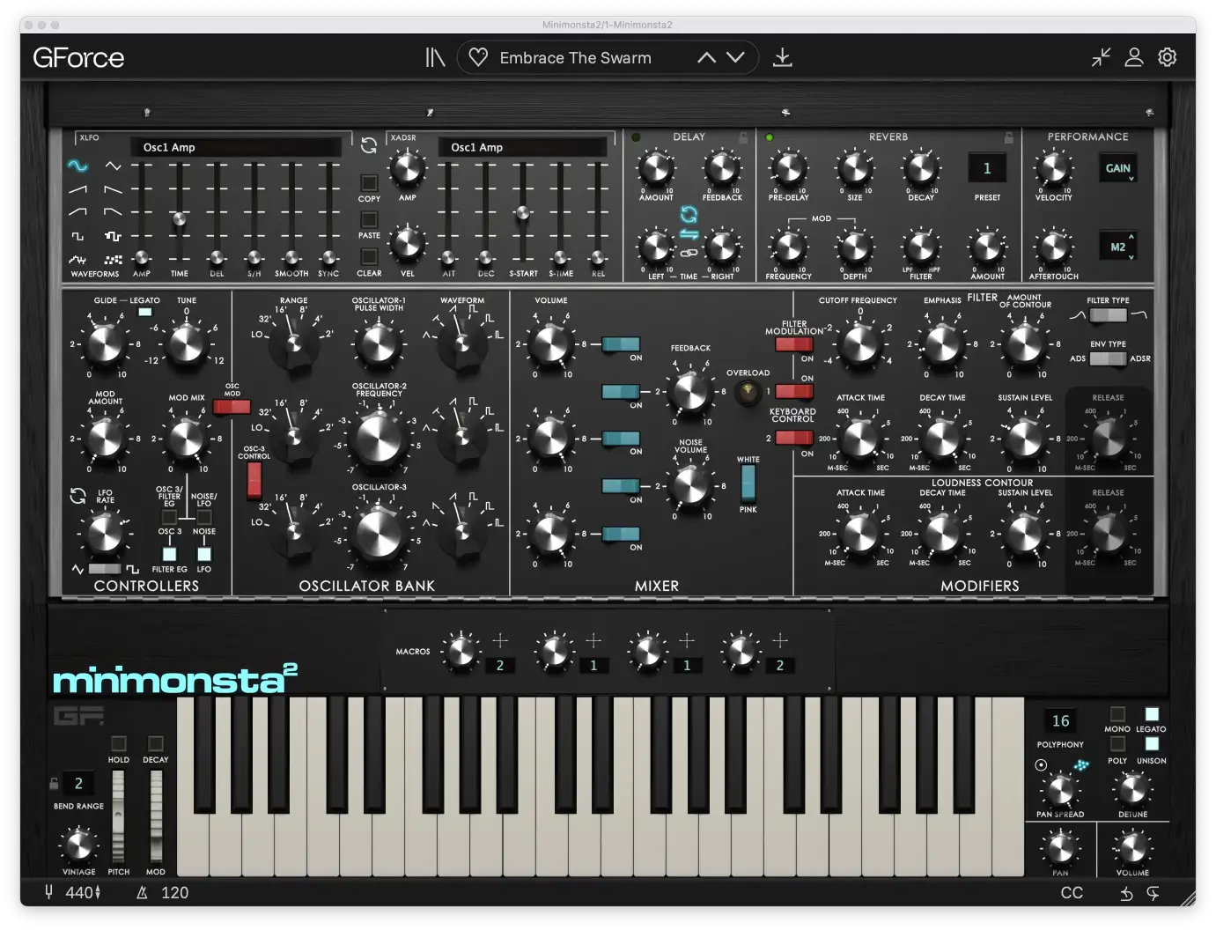Open the preset library browser icon
Viewport: 1216px width, 930px height.
click(x=435, y=58)
